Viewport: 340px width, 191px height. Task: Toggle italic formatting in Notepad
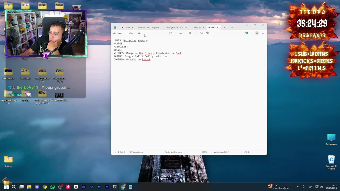point(196,33)
